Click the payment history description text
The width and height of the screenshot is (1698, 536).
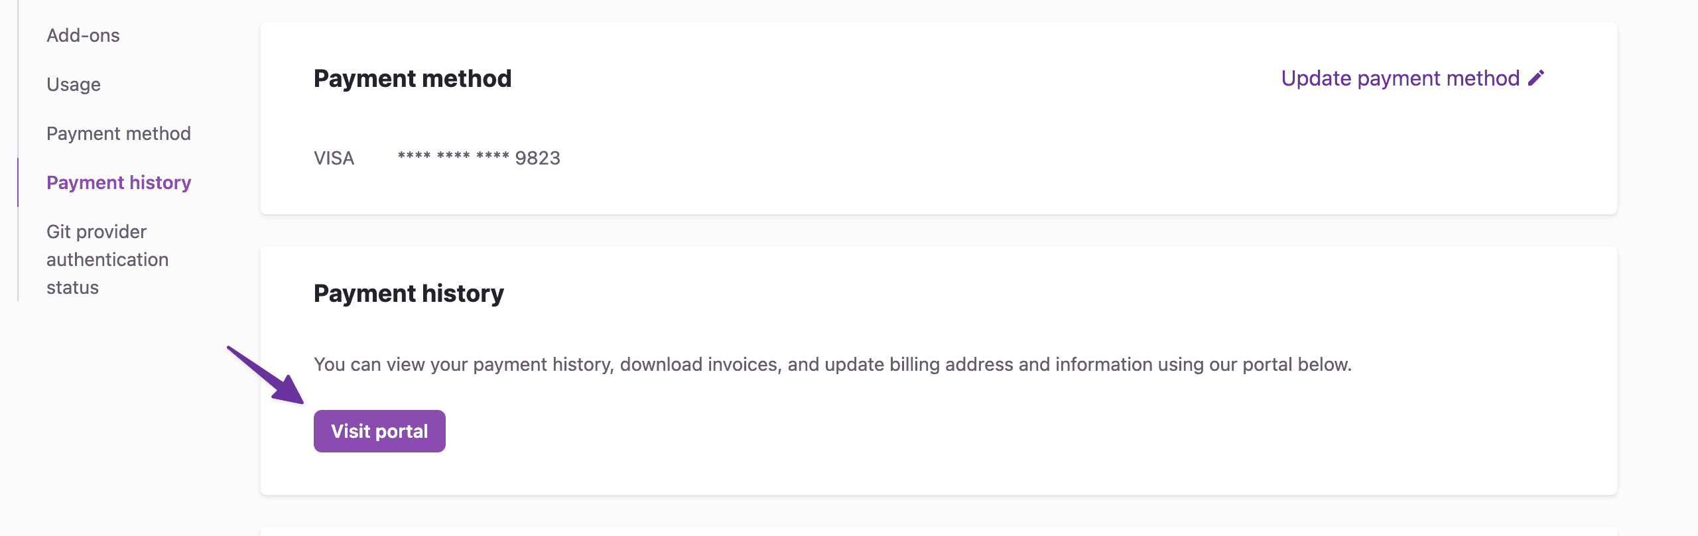pyautogui.click(x=832, y=364)
